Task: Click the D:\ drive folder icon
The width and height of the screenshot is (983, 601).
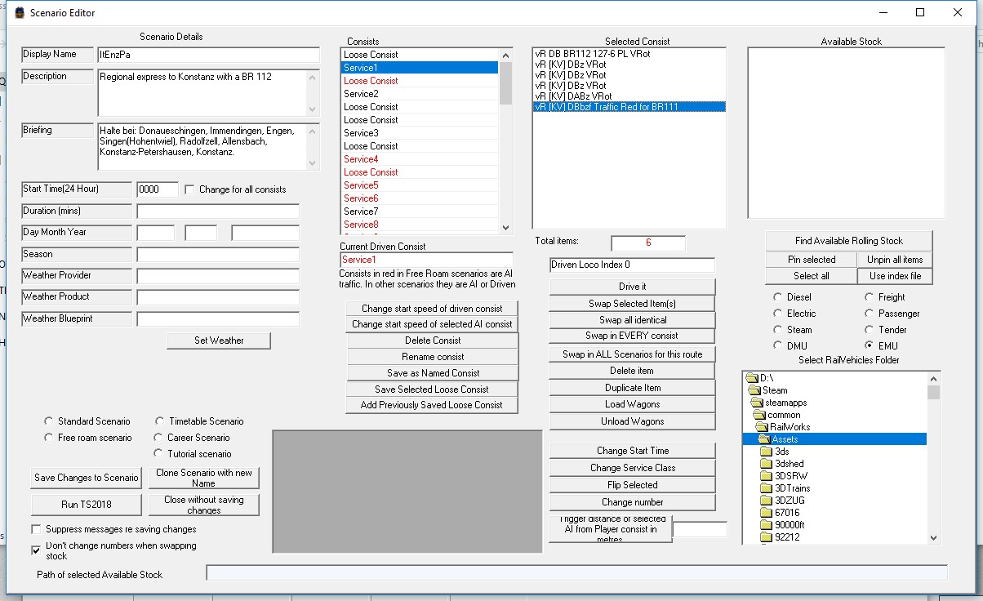Action: 751,378
